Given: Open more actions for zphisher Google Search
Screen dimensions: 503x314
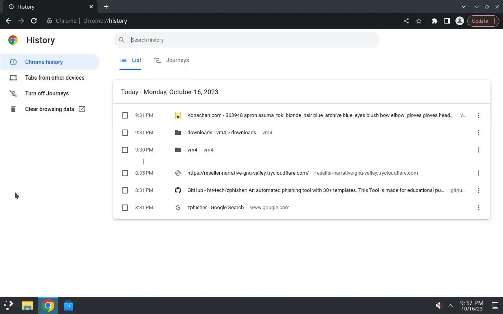Looking at the screenshot, I should pos(478,208).
